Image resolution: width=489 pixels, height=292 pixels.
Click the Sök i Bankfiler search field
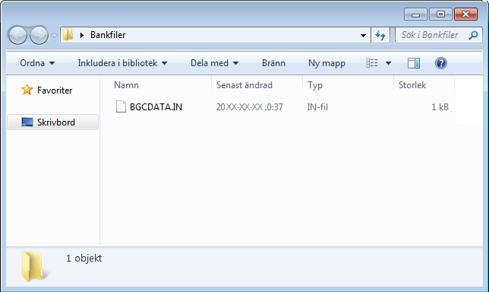pyautogui.click(x=438, y=35)
